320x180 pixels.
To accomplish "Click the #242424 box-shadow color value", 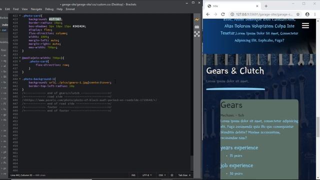I will click(x=79, y=26).
